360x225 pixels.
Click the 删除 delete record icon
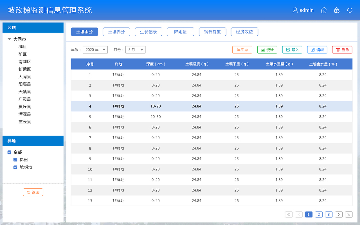342,49
